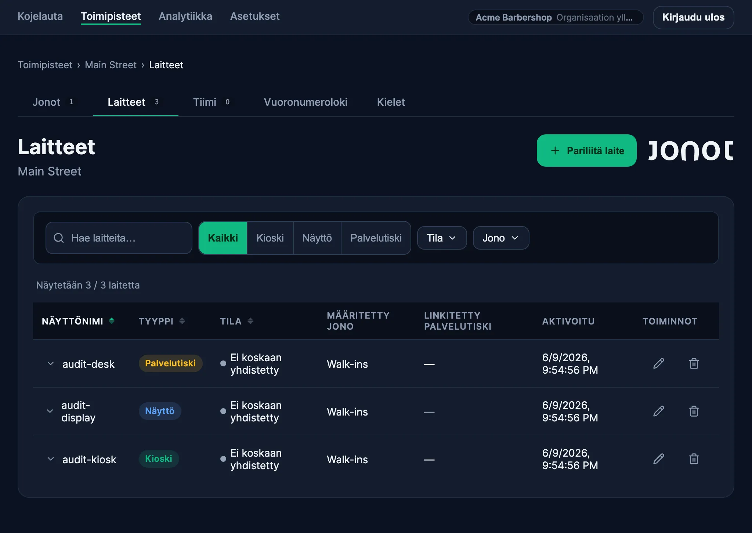The height and width of the screenshot is (533, 752).
Task: Sort by Tila column arrows
Action: (x=250, y=321)
